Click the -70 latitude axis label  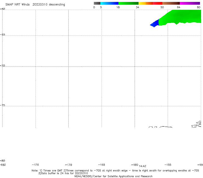click(x=2, y=66)
